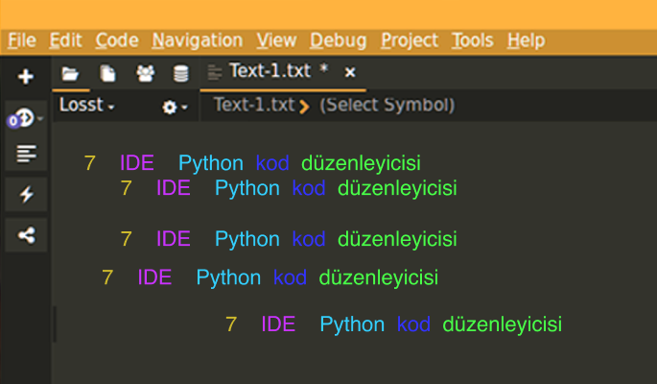Click the last text line in editor
This screenshot has width=657, height=384.
(392, 324)
